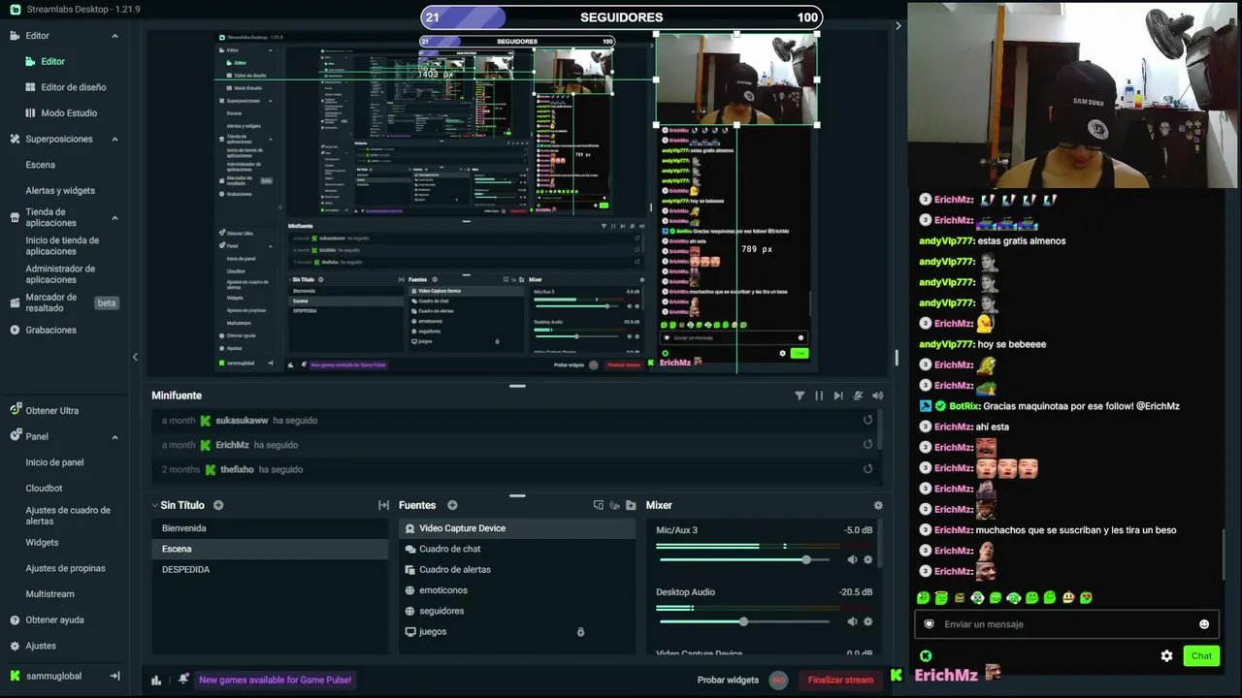Click the Probar widgets button
Image resolution: width=1242 pixels, height=698 pixels.
tap(728, 680)
